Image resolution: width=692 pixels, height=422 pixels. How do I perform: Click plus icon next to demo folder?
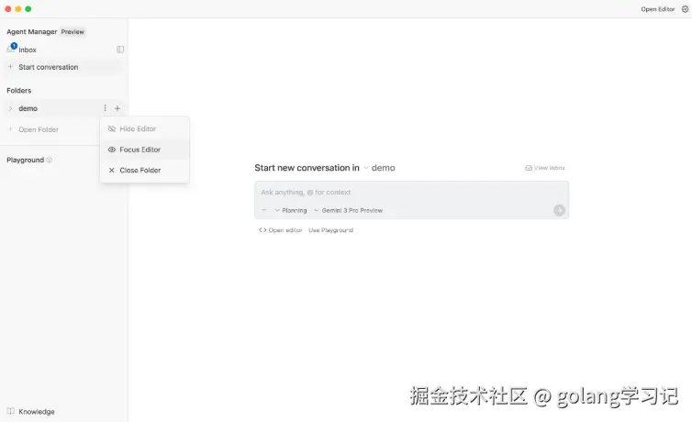tap(117, 108)
